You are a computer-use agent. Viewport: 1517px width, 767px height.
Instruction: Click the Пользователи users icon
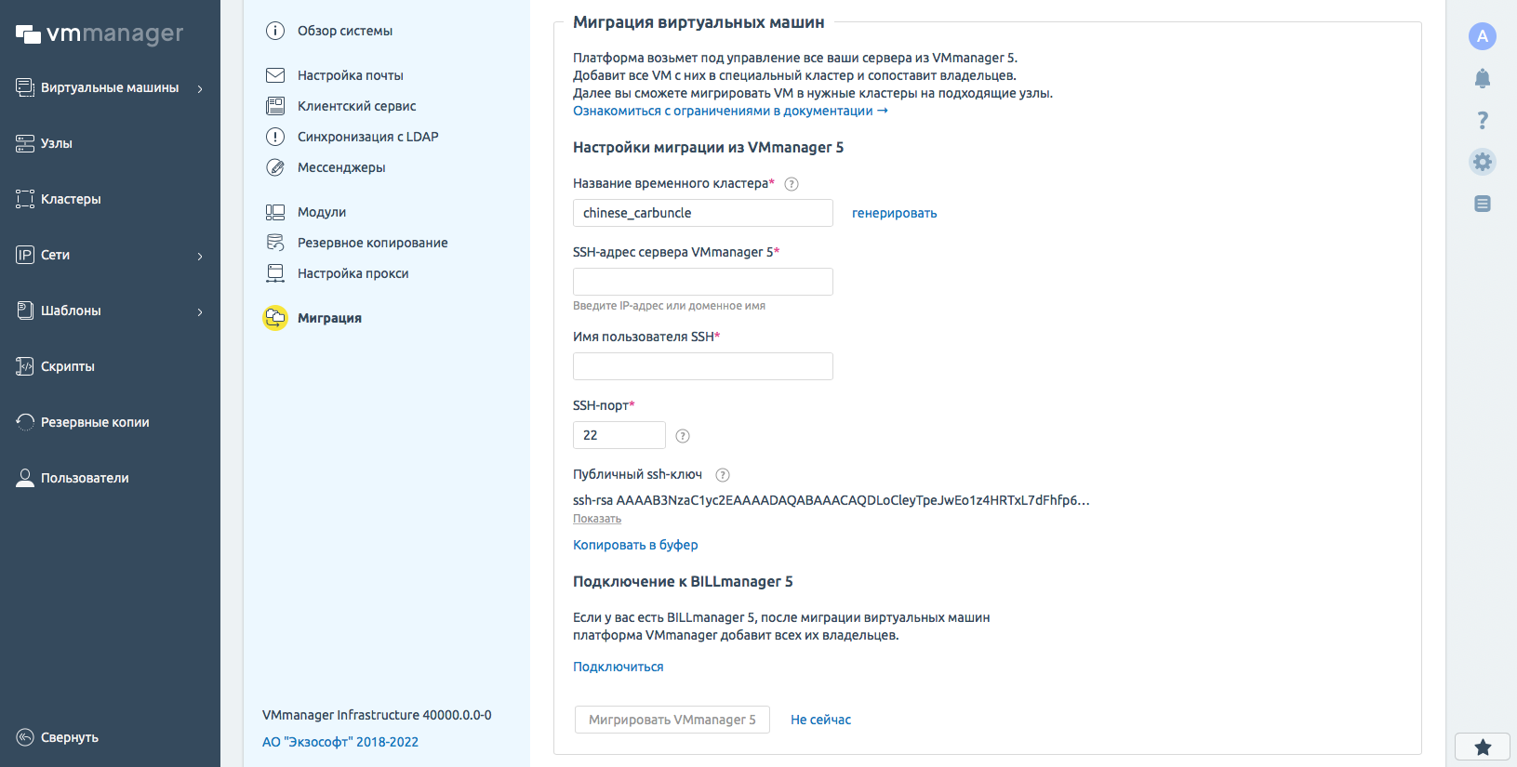point(25,478)
